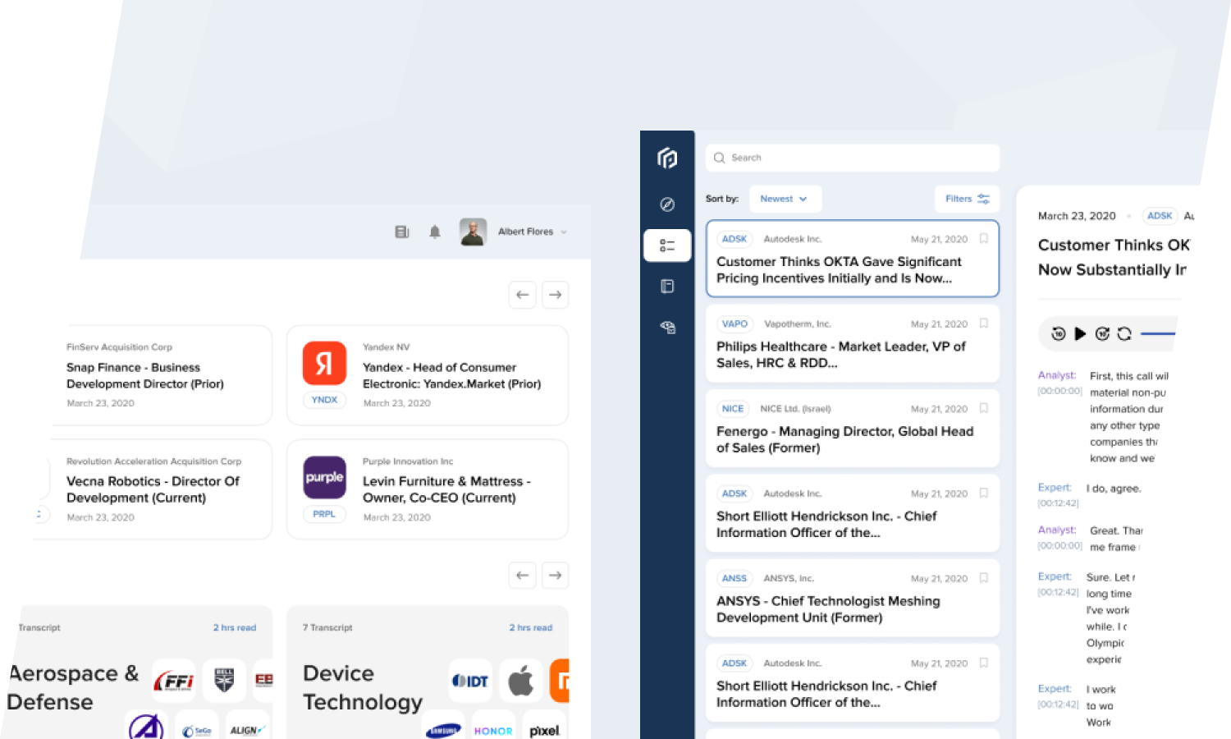Click the shield logo in Aerospace & Defense
The width and height of the screenshot is (1231, 739).
[224, 681]
